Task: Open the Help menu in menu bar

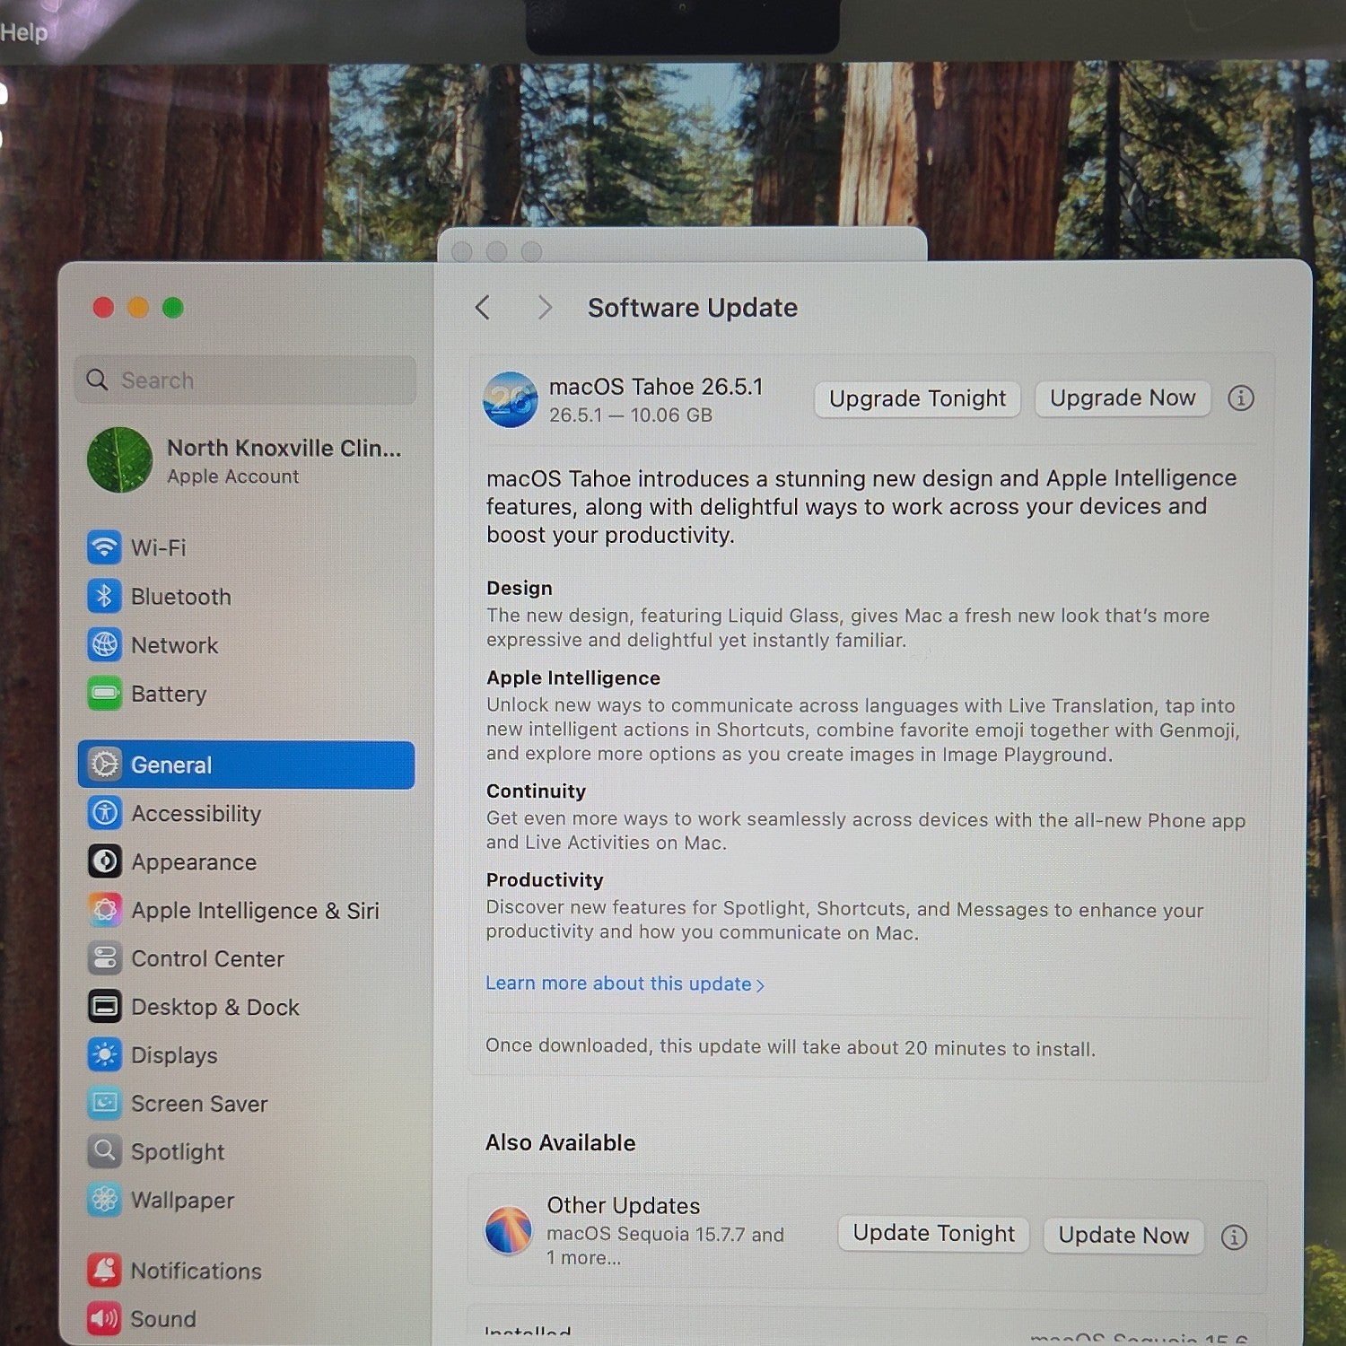Action: pyautogui.click(x=23, y=32)
